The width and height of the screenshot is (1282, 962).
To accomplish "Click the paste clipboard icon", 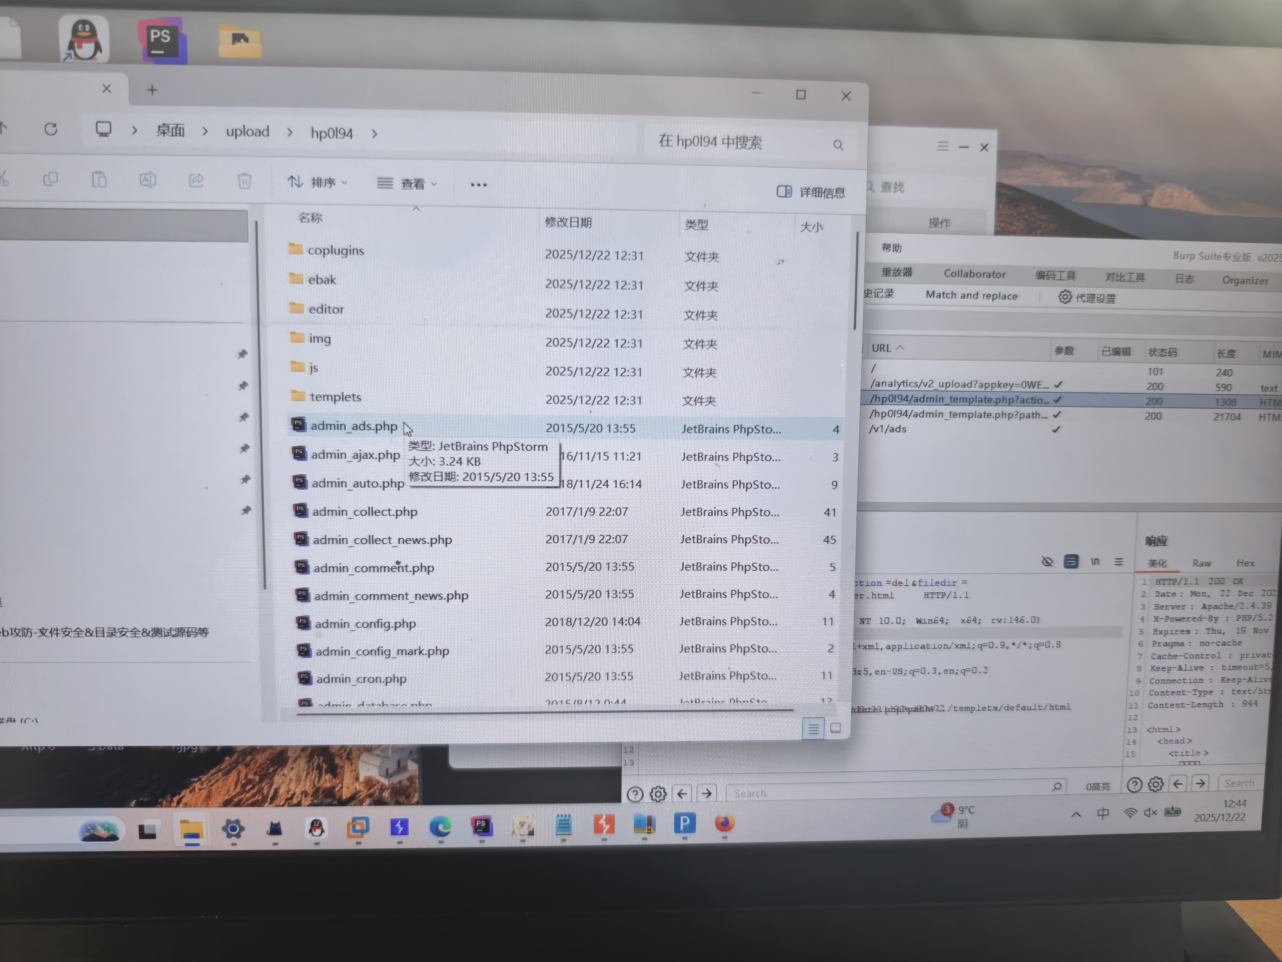I will pyautogui.click(x=99, y=180).
